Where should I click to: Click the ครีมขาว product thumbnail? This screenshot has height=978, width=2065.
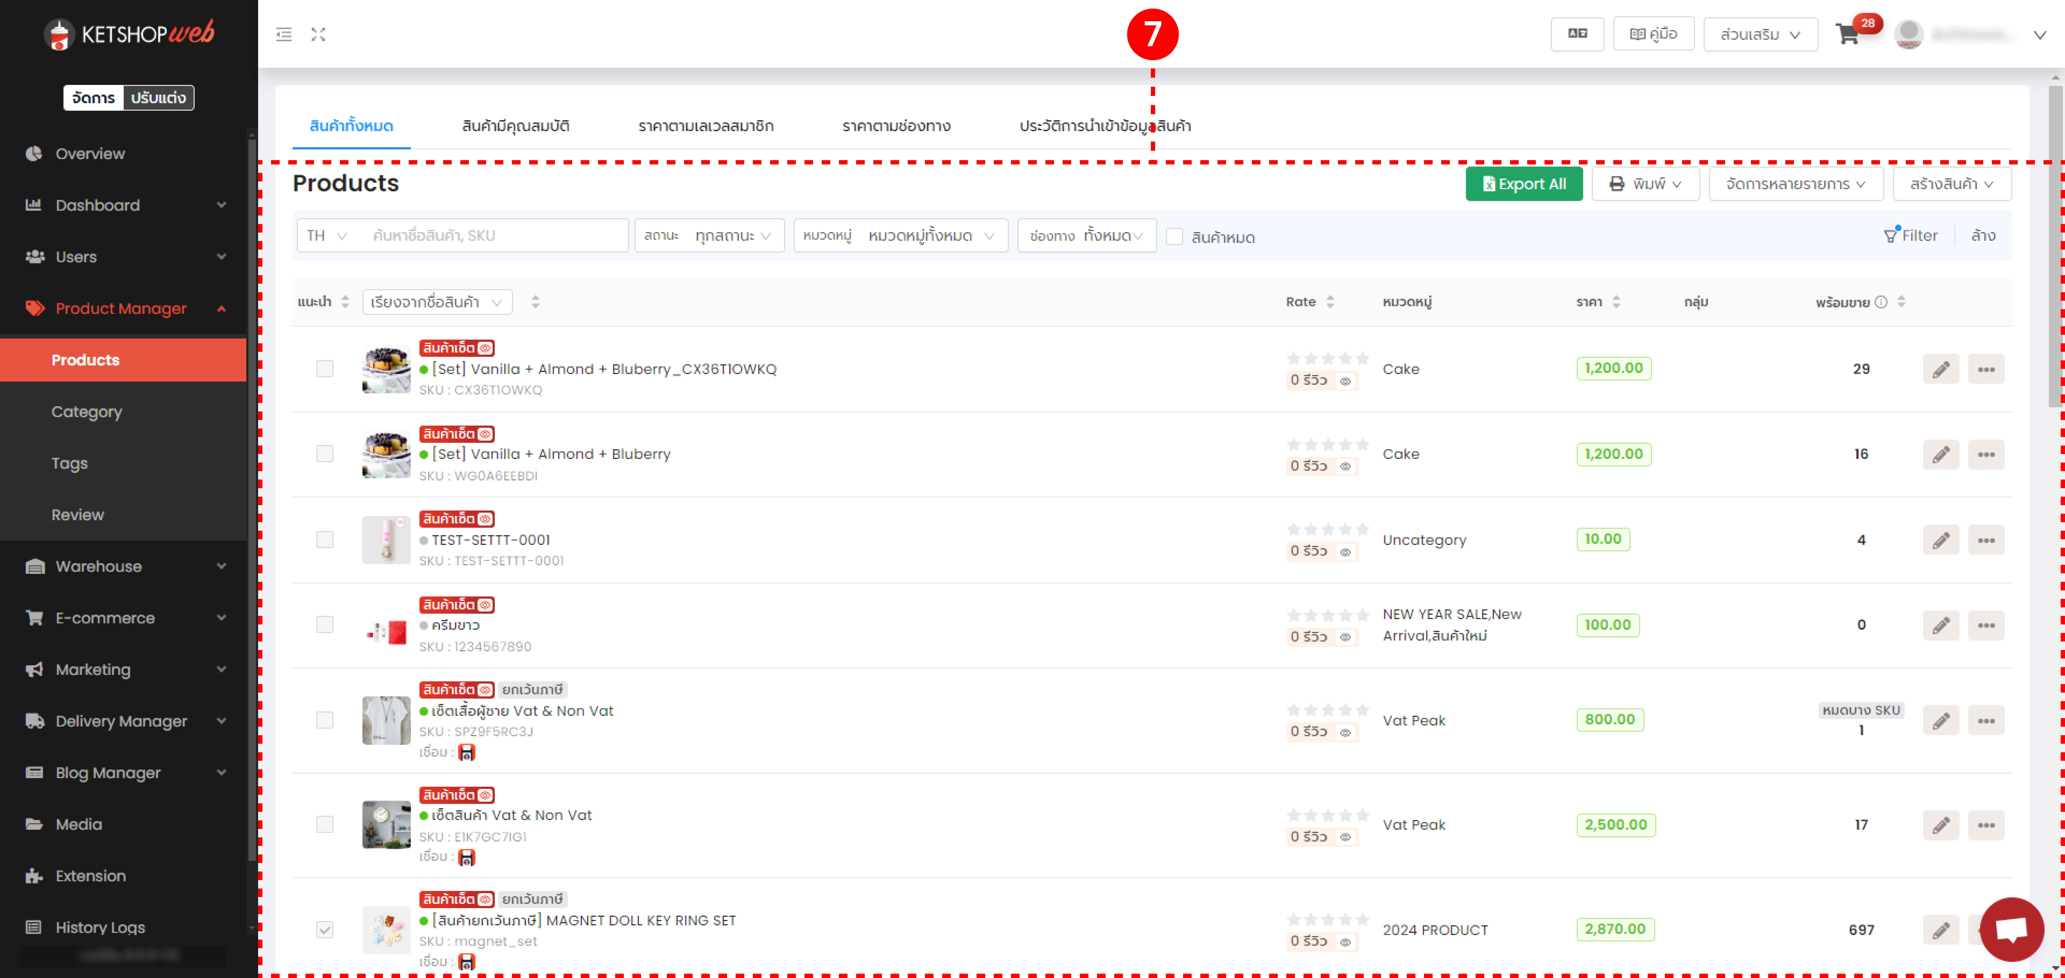[x=386, y=625]
